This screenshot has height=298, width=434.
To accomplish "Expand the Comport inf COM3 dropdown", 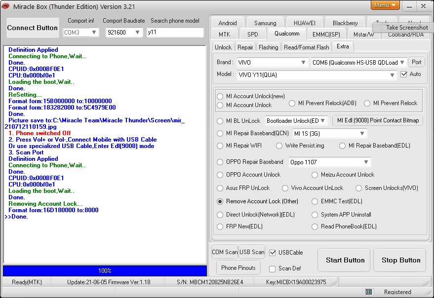I will 94,33.
